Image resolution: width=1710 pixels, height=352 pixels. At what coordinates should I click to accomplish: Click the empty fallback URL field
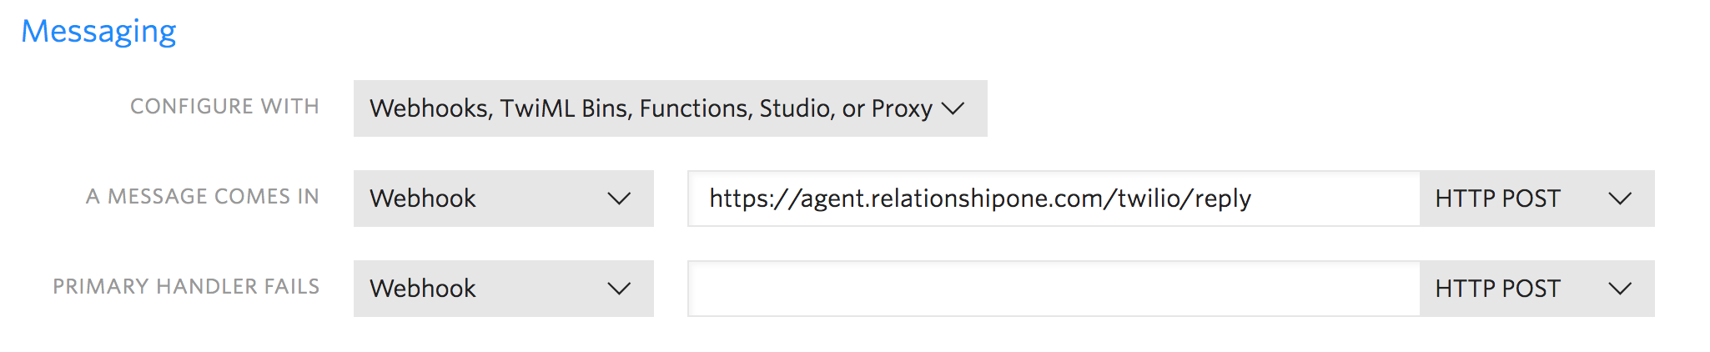pyautogui.click(x=1054, y=289)
